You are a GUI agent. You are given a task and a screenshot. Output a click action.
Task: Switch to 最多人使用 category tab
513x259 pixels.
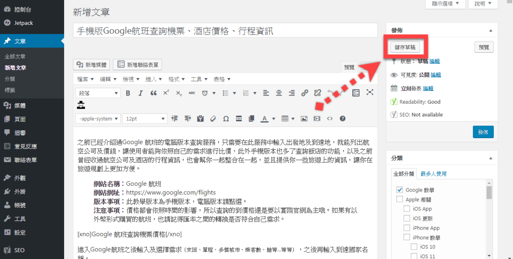(433, 174)
